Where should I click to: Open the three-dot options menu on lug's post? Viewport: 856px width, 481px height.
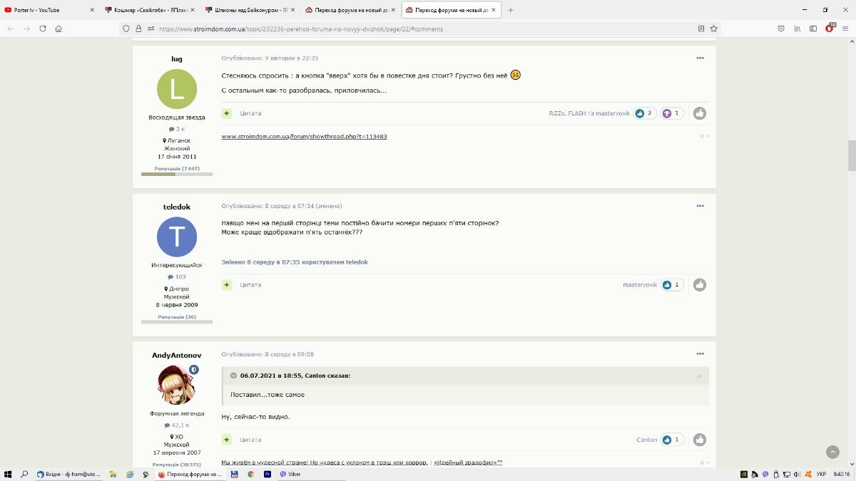pos(700,58)
